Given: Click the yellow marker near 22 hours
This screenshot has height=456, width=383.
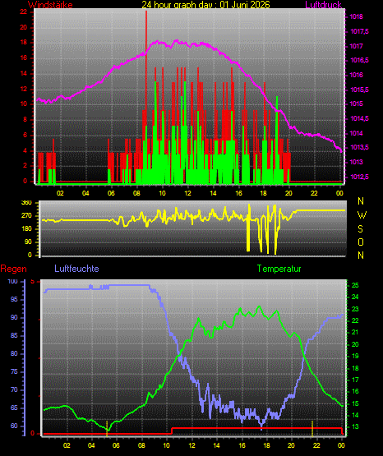Looking at the screenshot, I should click(x=312, y=429).
